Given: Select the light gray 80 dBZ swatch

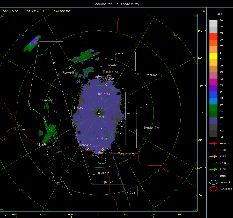Looking at the screenshot, I should pos(213,24).
